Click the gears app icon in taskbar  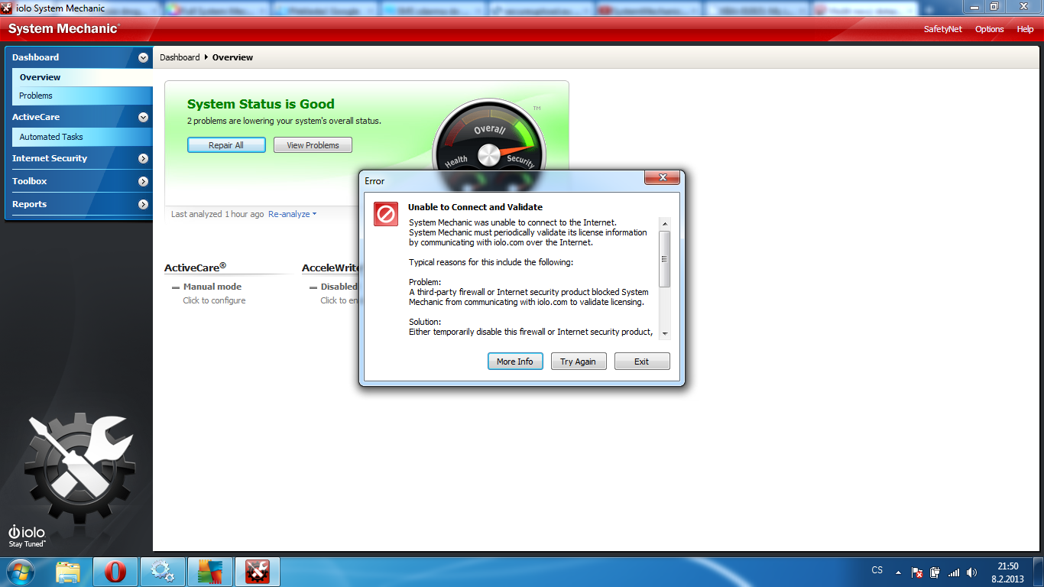(162, 572)
